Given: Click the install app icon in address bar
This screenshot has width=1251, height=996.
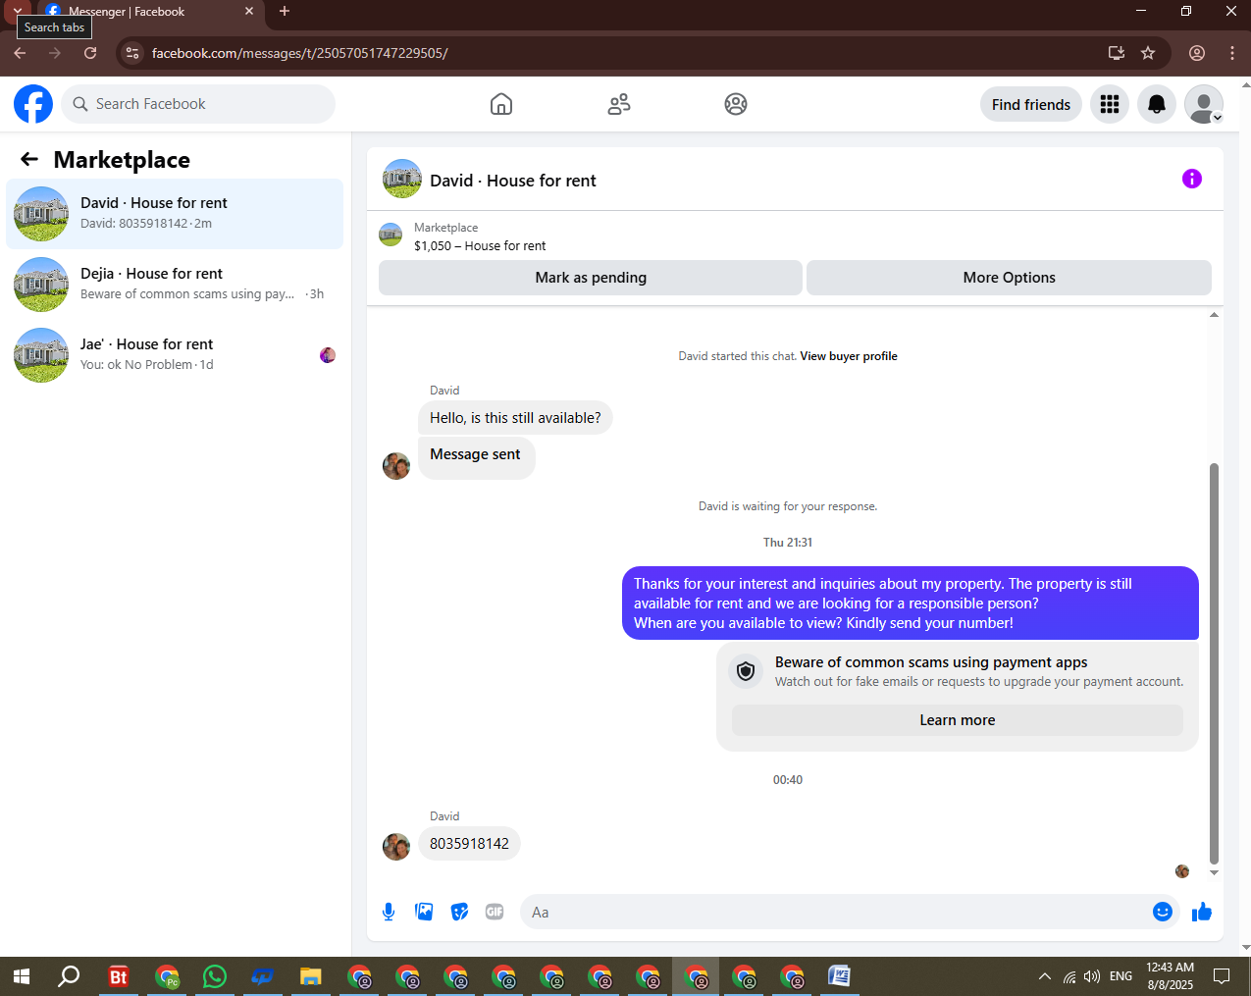Looking at the screenshot, I should [1117, 53].
